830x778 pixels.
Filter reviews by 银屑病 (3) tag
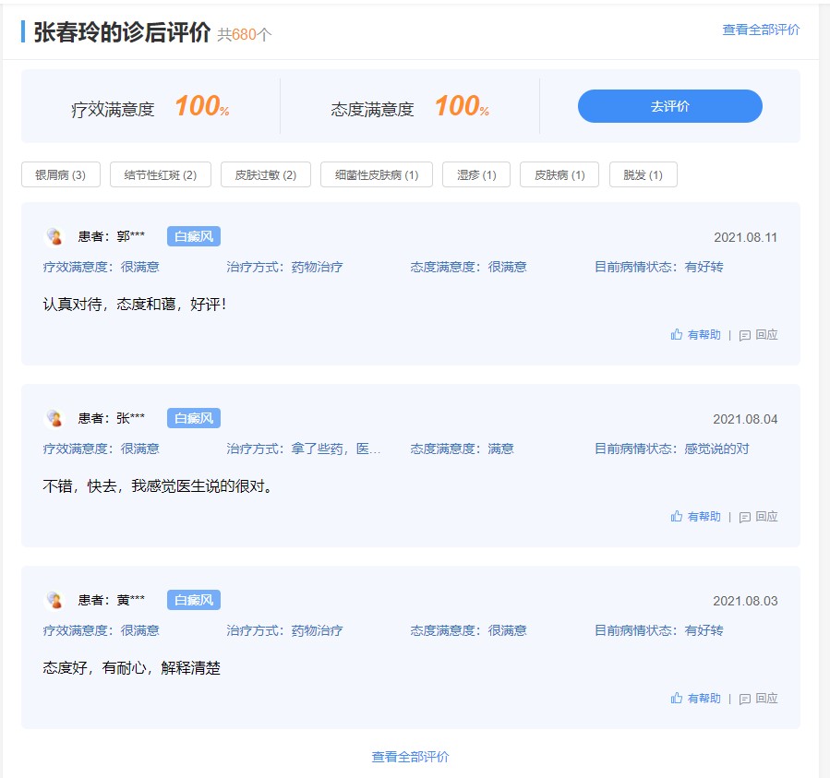(60, 174)
